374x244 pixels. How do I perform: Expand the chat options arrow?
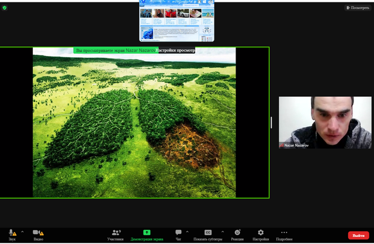[189, 231]
